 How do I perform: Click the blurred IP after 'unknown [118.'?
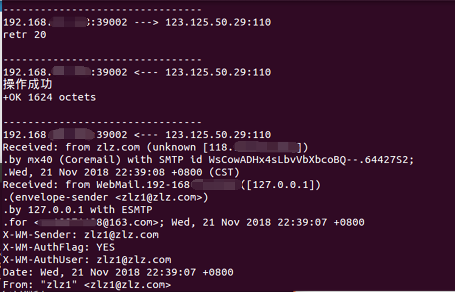tap(265, 147)
